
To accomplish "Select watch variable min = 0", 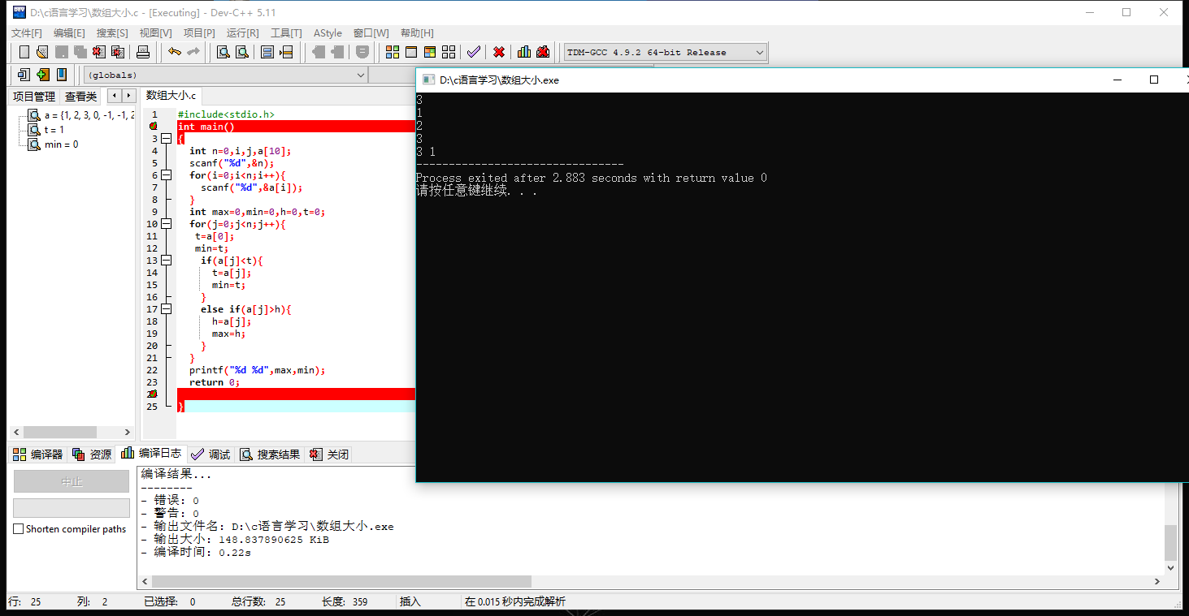I will [54, 144].
